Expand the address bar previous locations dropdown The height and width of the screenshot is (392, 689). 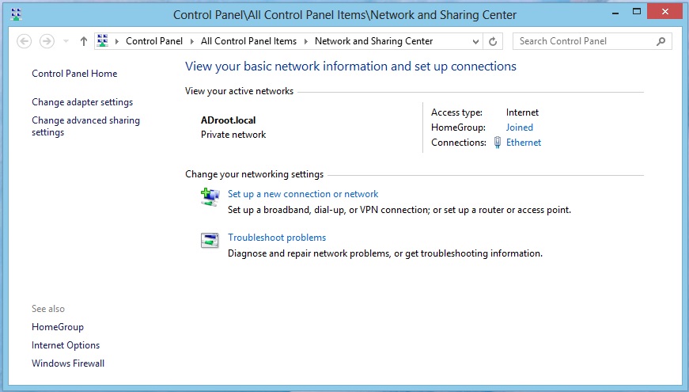point(475,41)
